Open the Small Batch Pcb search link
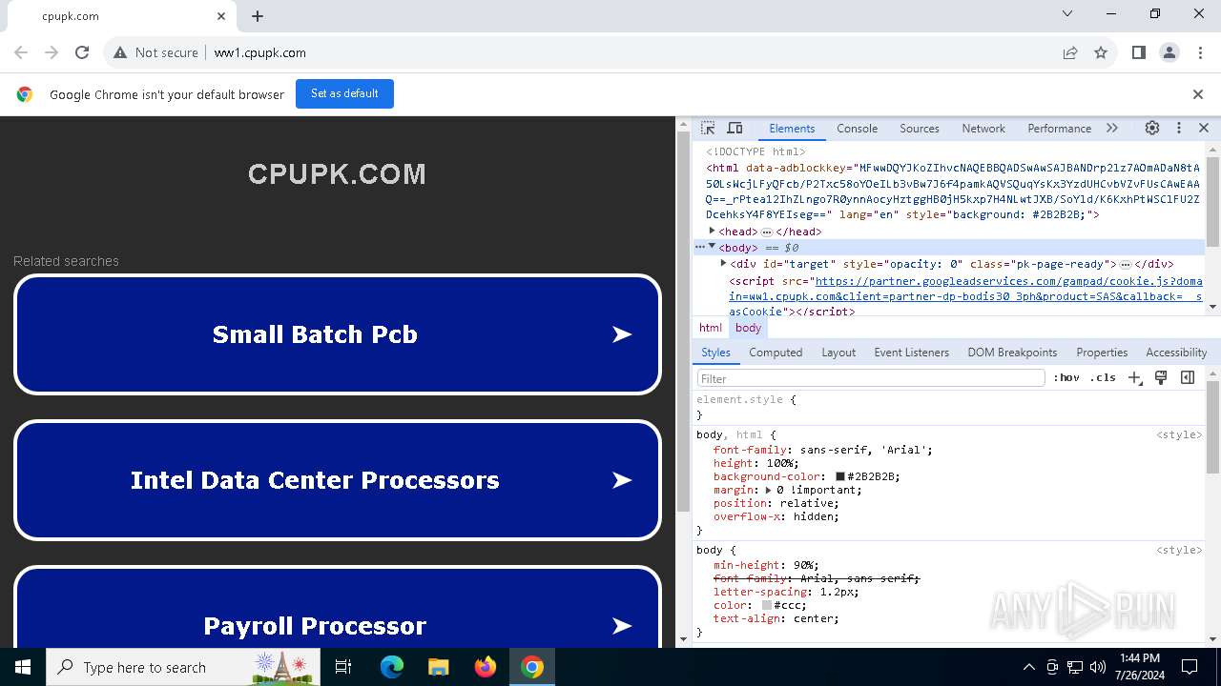 338,334
